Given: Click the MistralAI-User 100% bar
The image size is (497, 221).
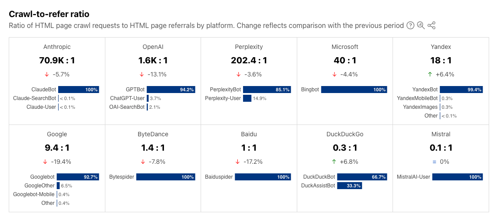Looking at the screenshot, I should click(x=458, y=177).
